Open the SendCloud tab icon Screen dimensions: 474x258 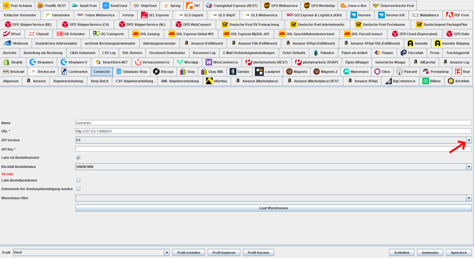pos(106,6)
